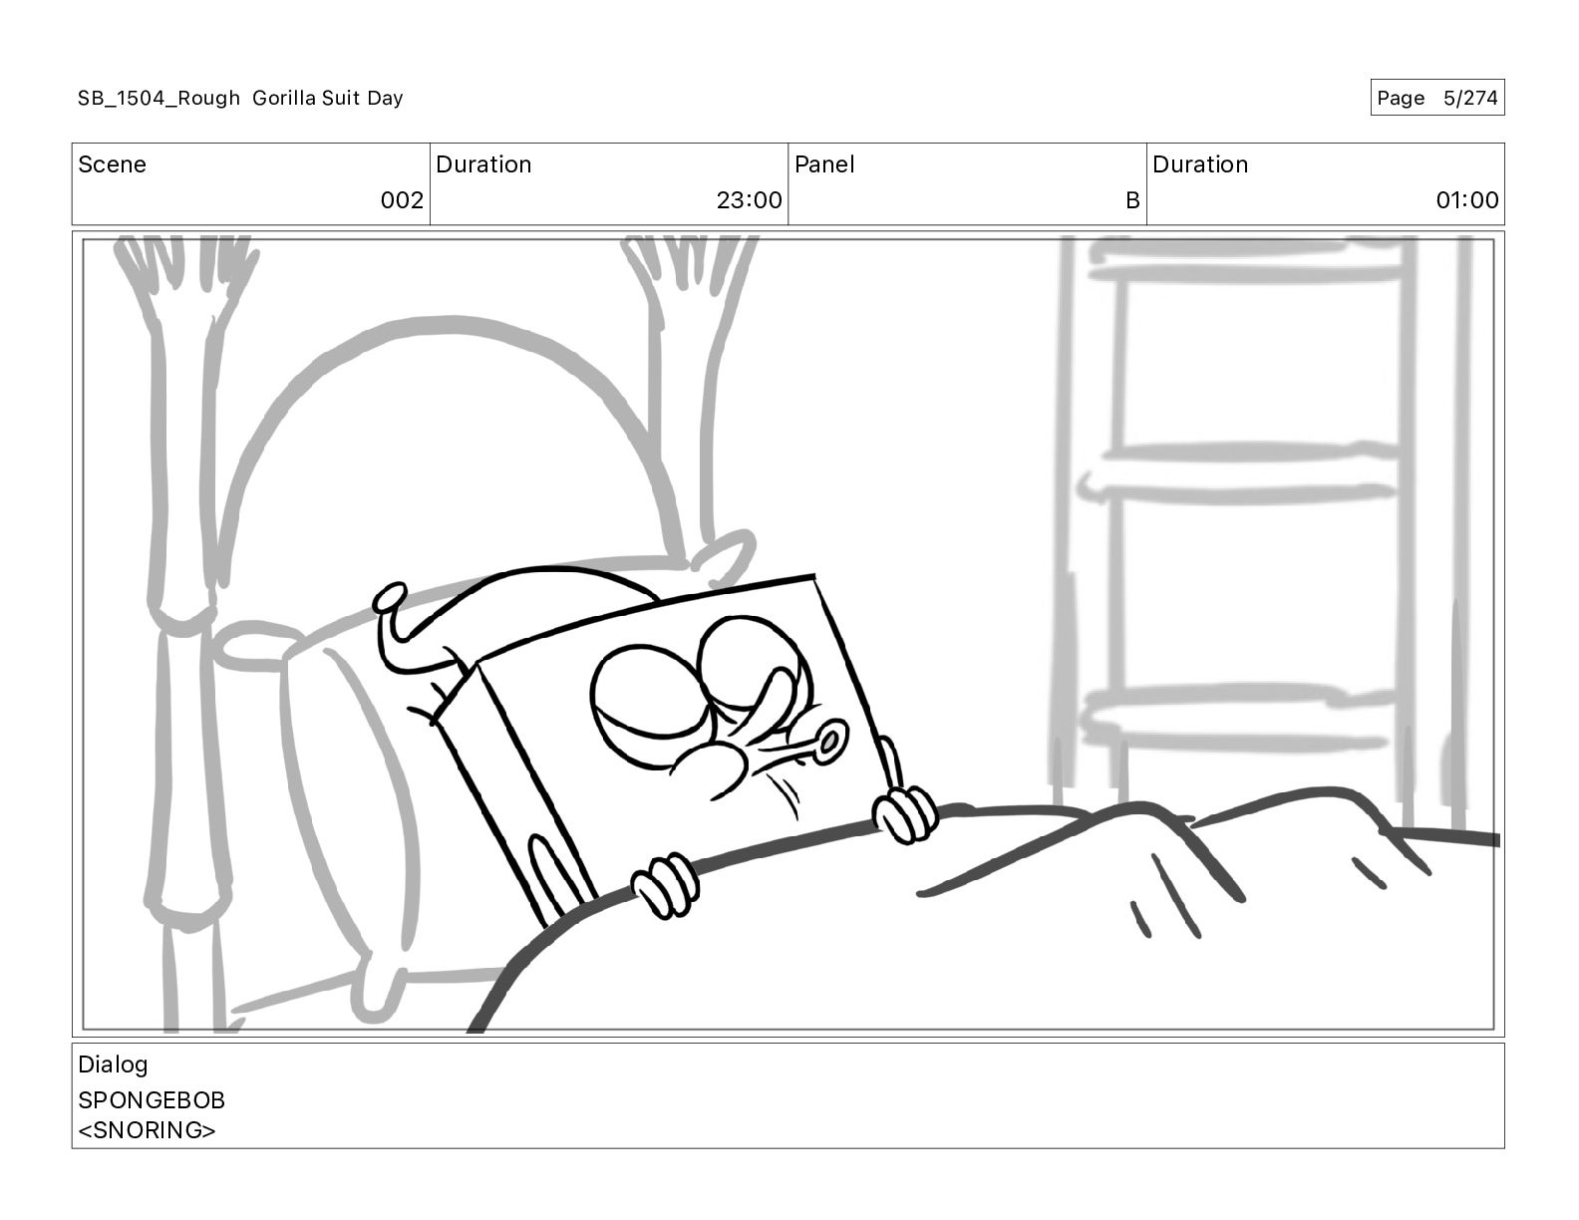Click the scene duration value '23:00'
This screenshot has height=1220, width=1579.
pyautogui.click(x=749, y=200)
